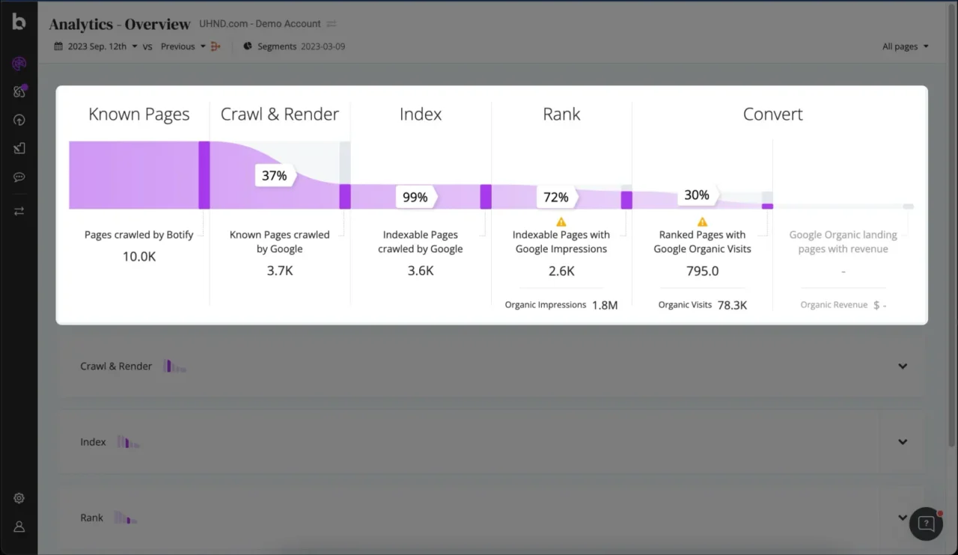Viewport: 958px width, 555px height.
Task: Select the Convert funnel heading
Action: [773, 114]
